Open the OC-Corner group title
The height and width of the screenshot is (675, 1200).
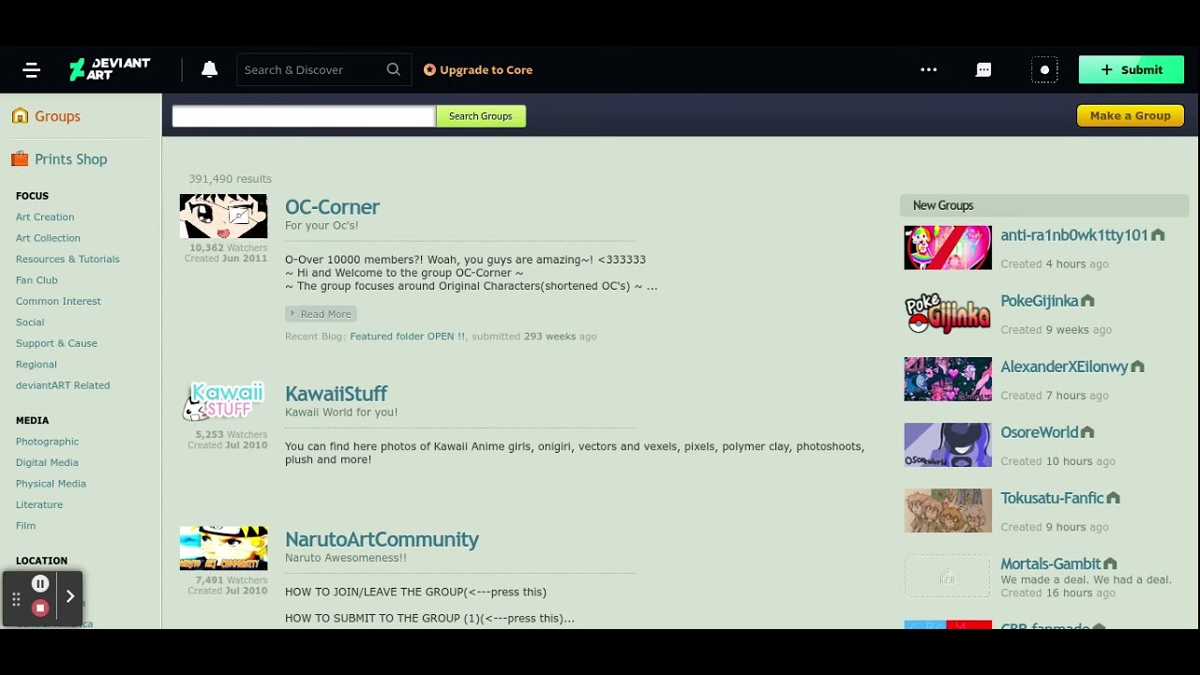[x=332, y=207]
